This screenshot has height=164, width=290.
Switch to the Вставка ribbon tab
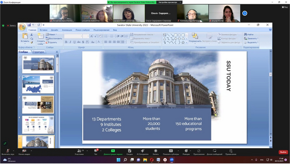43,30
